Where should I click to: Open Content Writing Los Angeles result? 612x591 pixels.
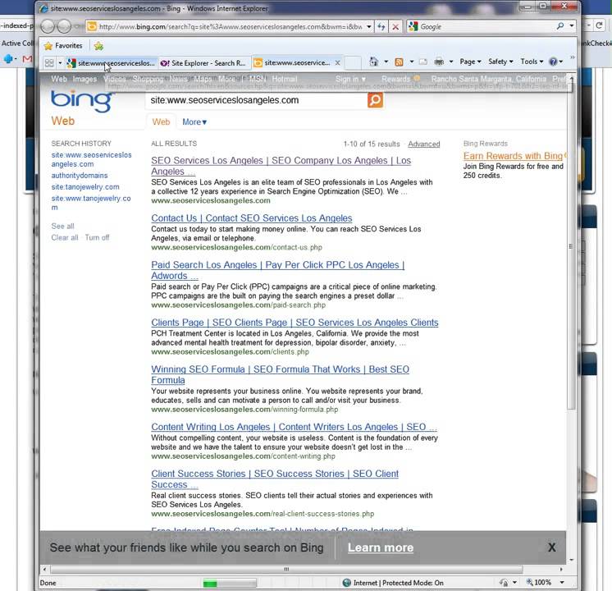pyautogui.click(x=294, y=427)
